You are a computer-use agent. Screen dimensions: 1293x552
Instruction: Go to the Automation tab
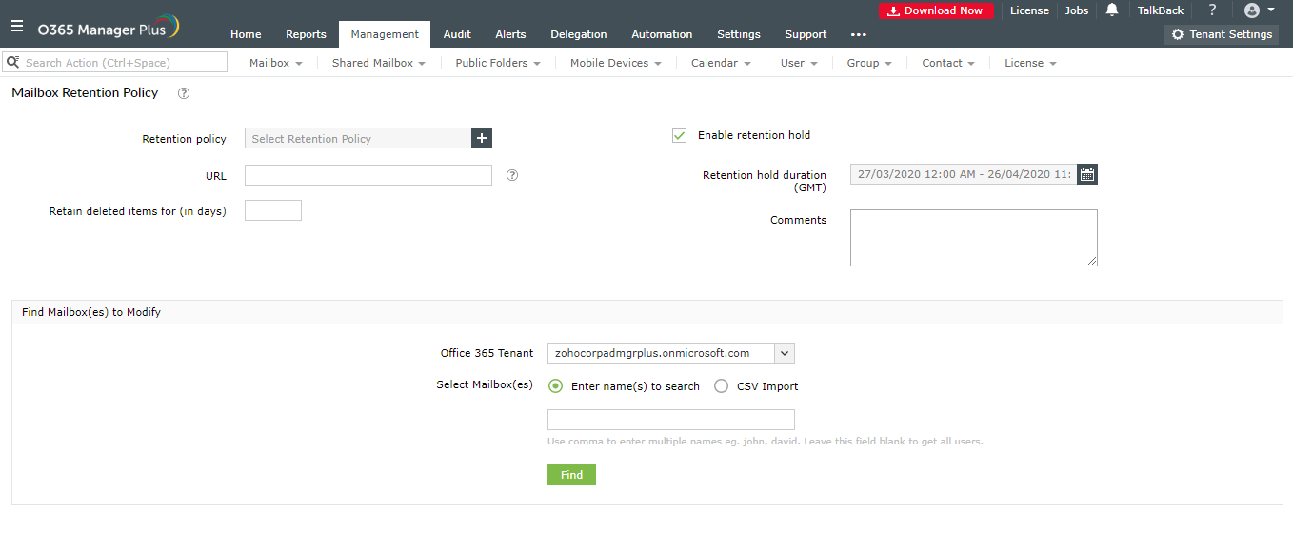(662, 34)
